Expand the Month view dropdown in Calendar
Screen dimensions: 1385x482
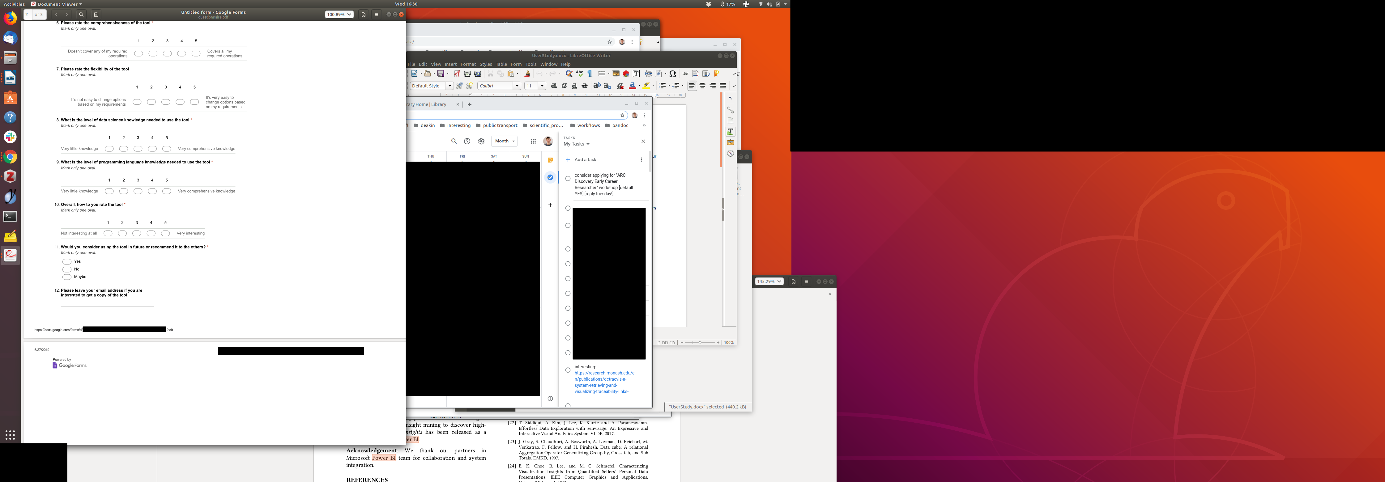504,141
